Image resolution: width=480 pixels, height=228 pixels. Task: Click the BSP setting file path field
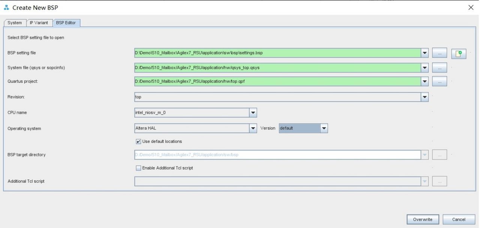point(277,53)
